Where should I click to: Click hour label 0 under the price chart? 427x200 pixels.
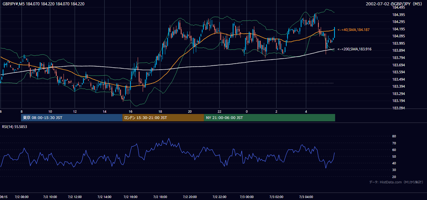coord(247,111)
